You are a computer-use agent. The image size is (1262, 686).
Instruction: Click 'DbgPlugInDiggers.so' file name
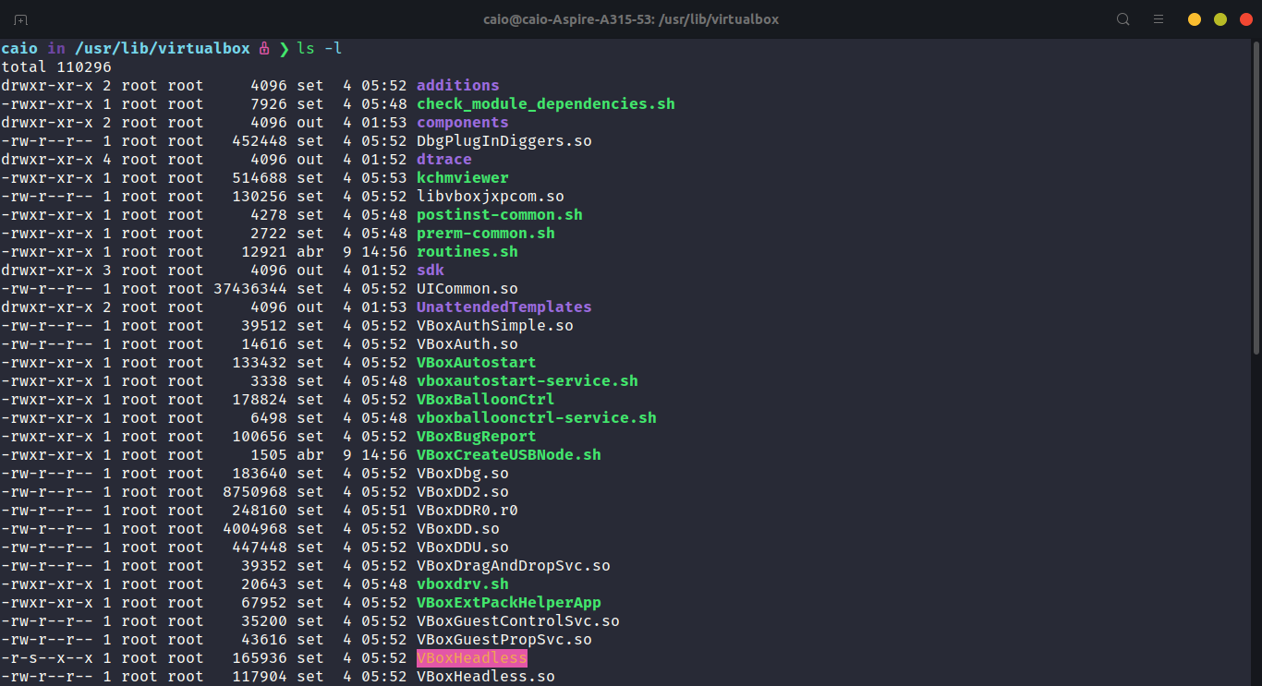click(504, 140)
